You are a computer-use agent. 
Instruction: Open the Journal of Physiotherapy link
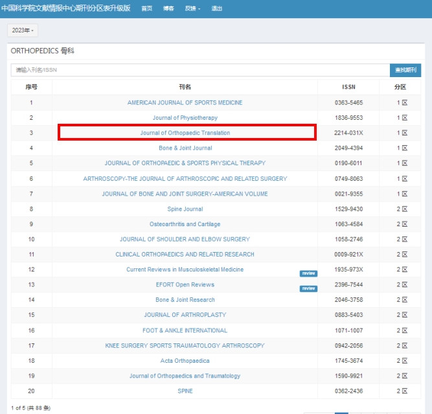click(x=185, y=118)
